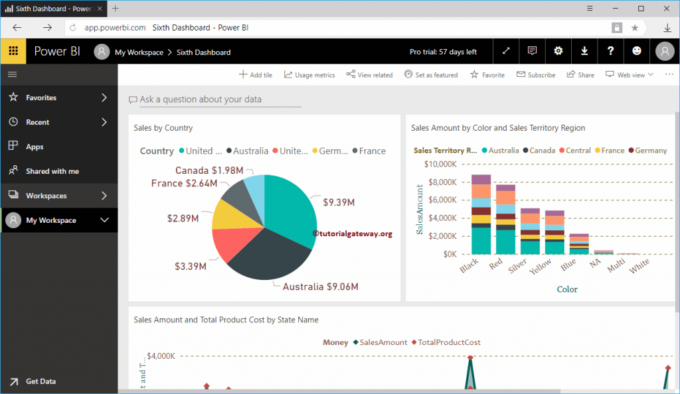Click Subscribe on the toolbar

pyautogui.click(x=536, y=74)
